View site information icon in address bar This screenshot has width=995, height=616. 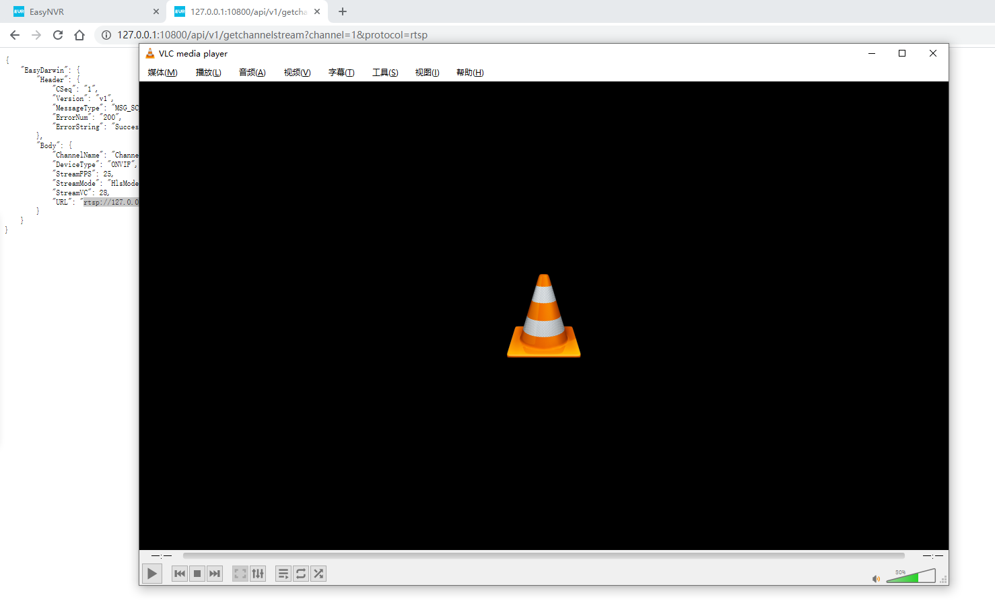click(106, 35)
